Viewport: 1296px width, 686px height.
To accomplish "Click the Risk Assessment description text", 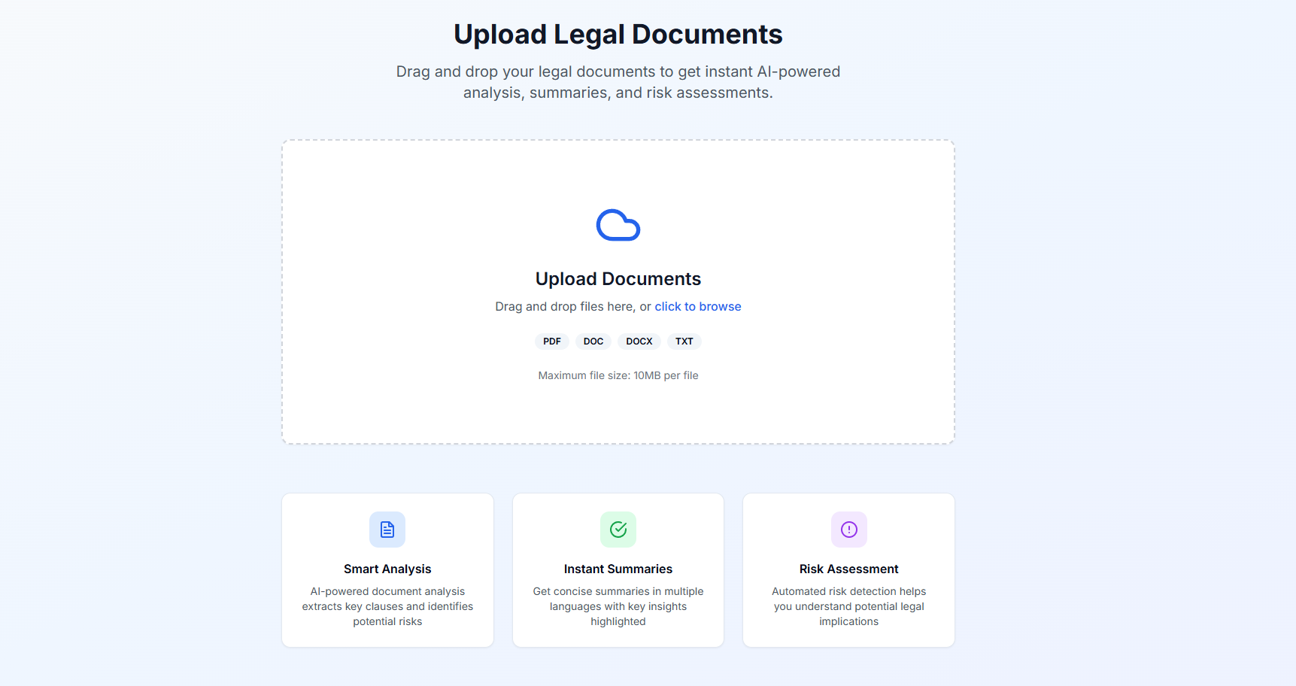I will click(848, 606).
